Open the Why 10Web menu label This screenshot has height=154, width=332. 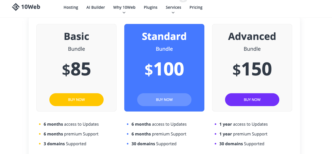(124, 7)
